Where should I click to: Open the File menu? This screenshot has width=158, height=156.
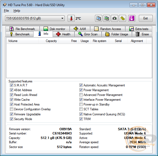(6, 11)
